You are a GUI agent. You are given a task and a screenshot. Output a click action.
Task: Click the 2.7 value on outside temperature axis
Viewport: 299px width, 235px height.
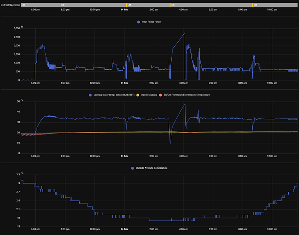[x=18, y=192]
